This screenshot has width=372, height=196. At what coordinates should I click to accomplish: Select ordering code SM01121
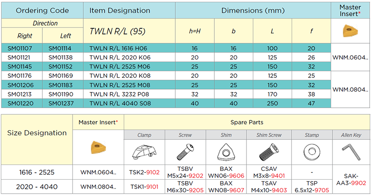tap(19, 57)
